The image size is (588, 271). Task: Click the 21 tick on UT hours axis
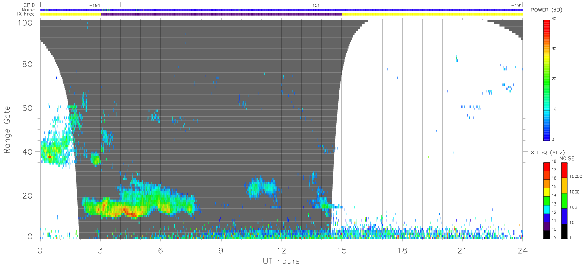[x=463, y=250]
